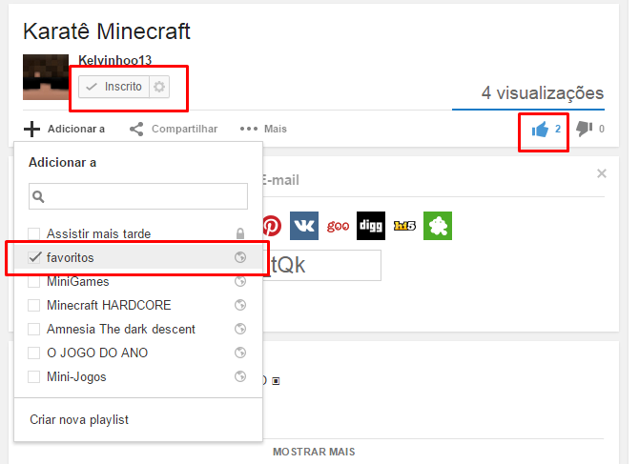Click the thumbs up like icon
The height and width of the screenshot is (464, 639).
[540, 130]
